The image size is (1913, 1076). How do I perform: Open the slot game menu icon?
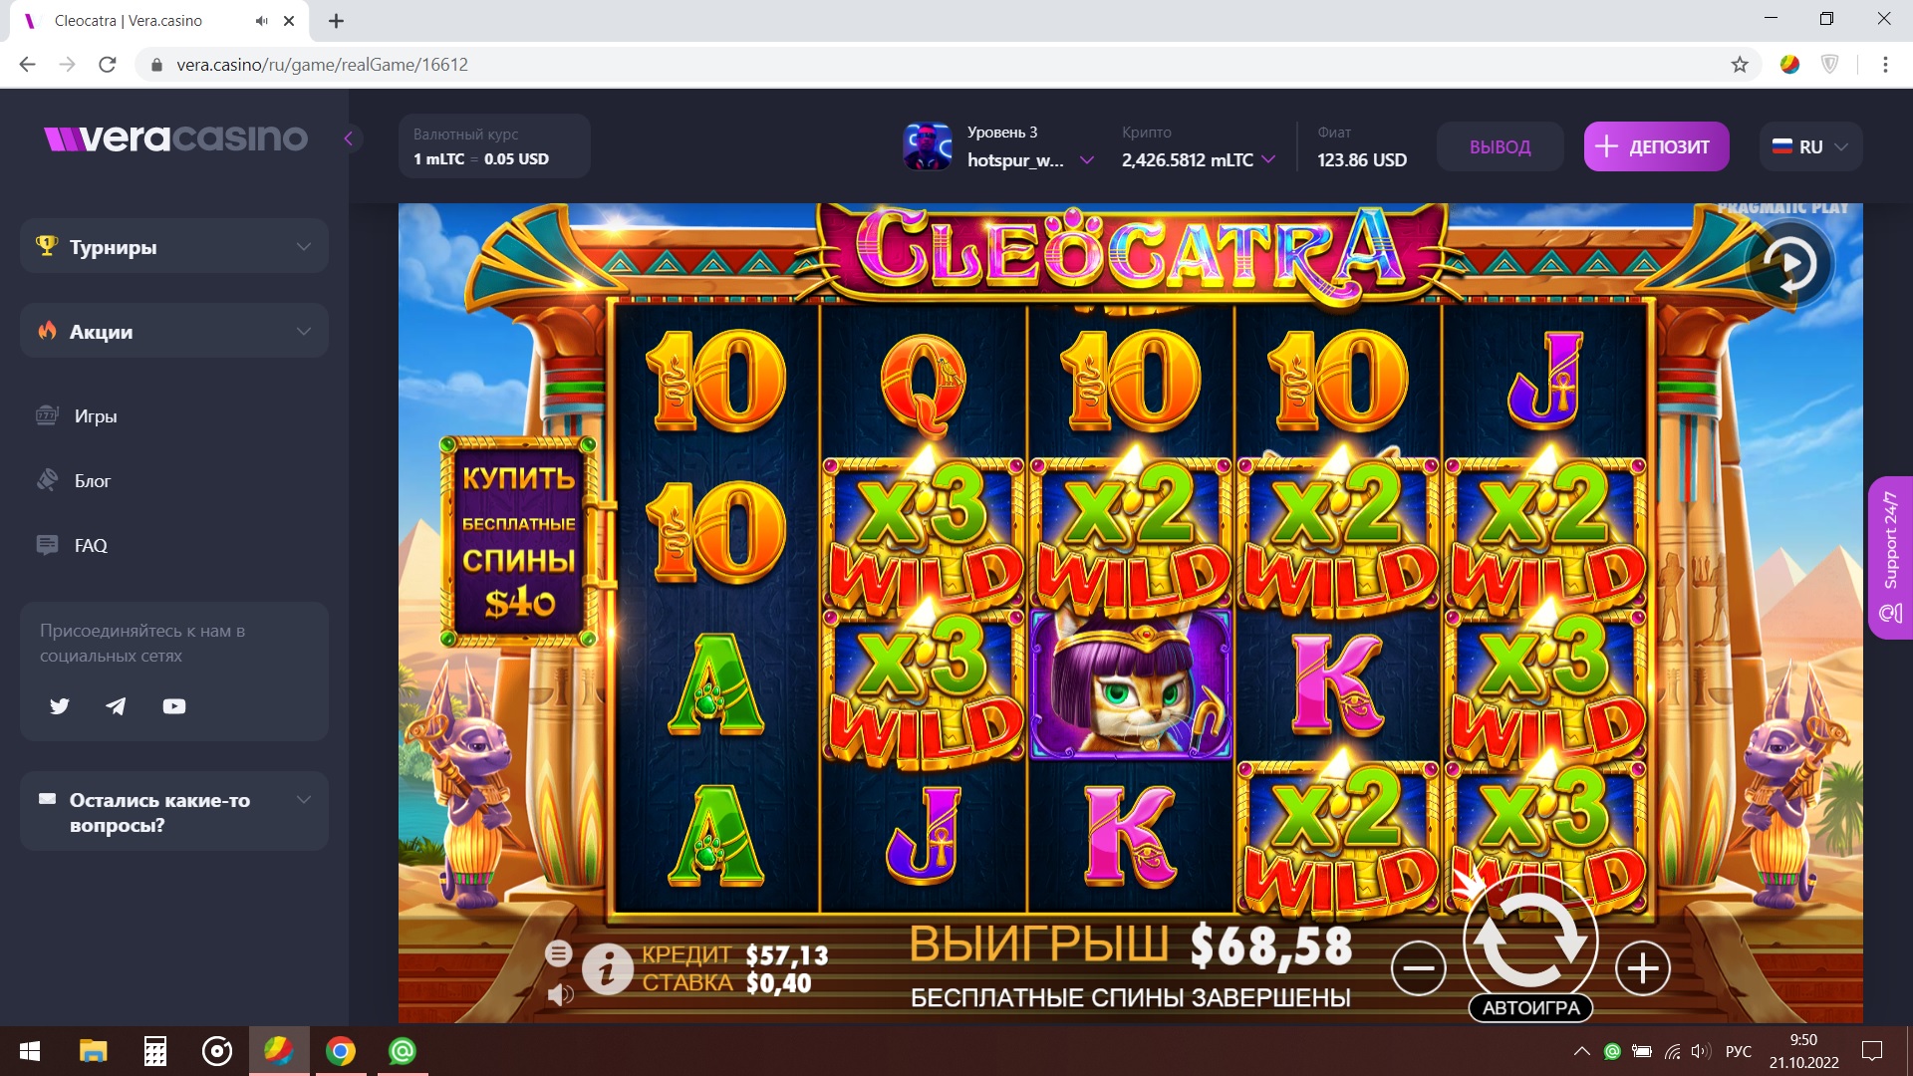click(558, 953)
